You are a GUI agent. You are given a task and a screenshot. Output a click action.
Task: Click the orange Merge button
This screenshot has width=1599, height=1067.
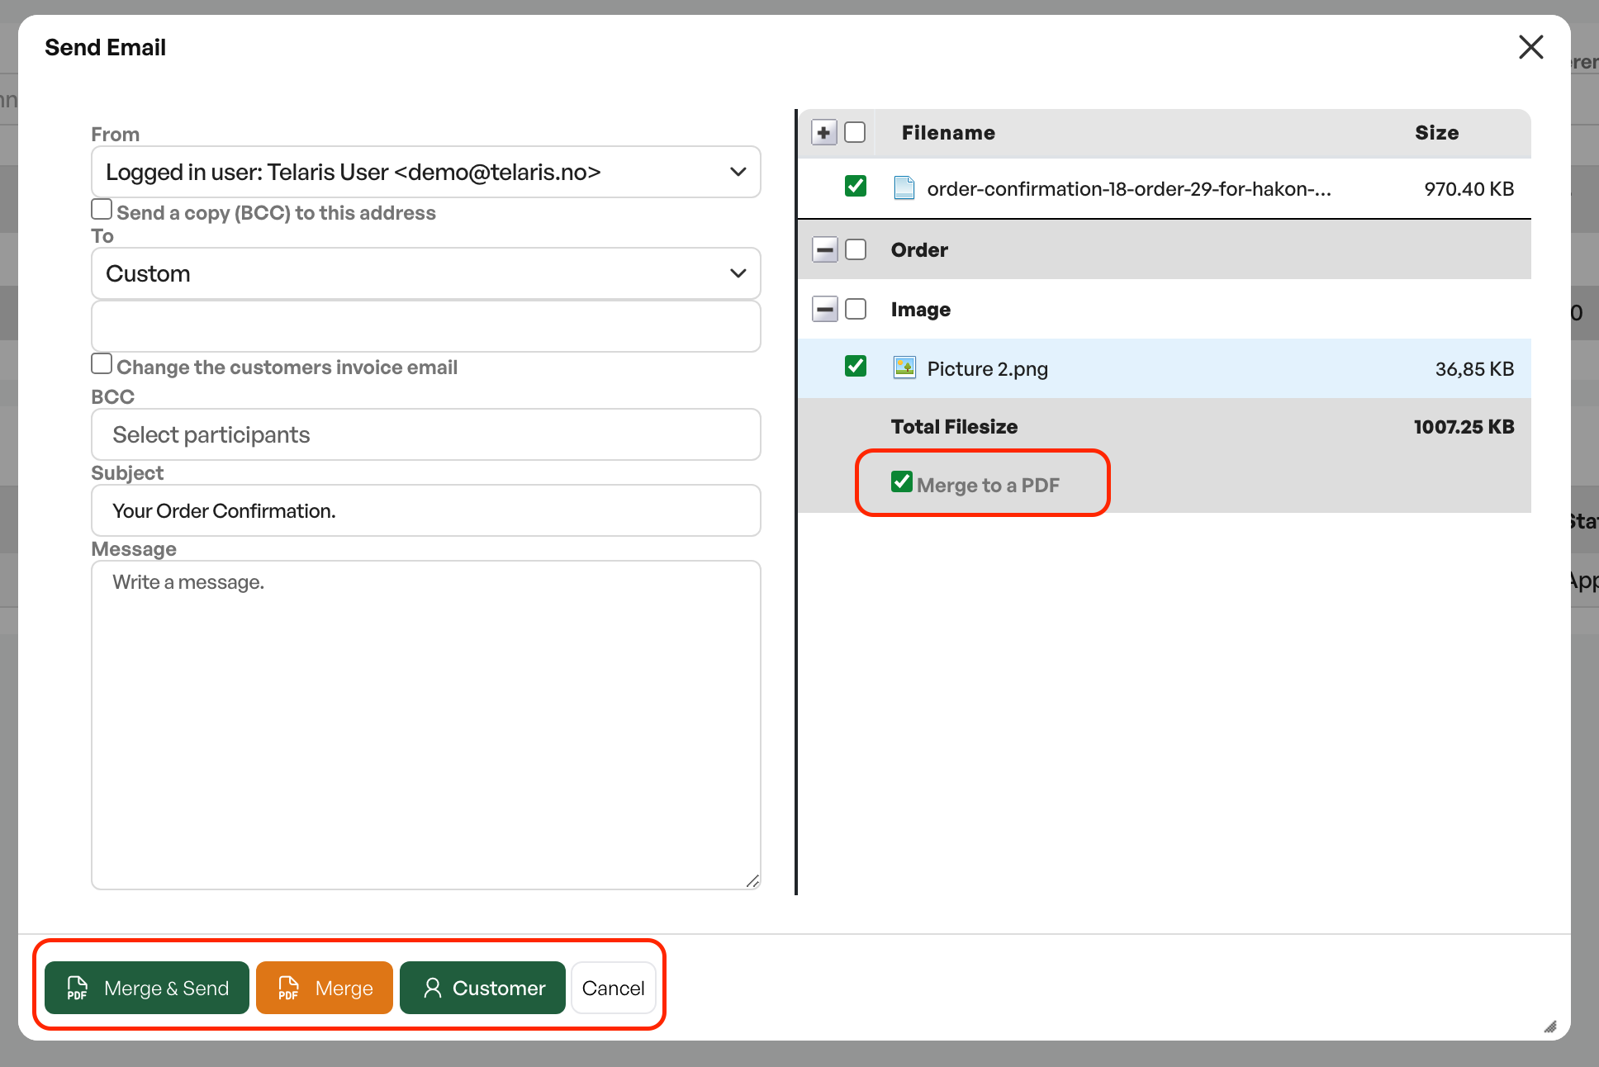coord(325,988)
